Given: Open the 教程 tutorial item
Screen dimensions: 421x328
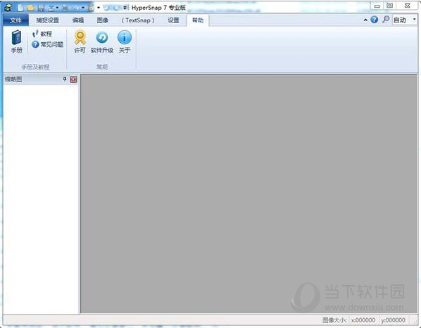Looking at the screenshot, I should pyautogui.click(x=42, y=34).
